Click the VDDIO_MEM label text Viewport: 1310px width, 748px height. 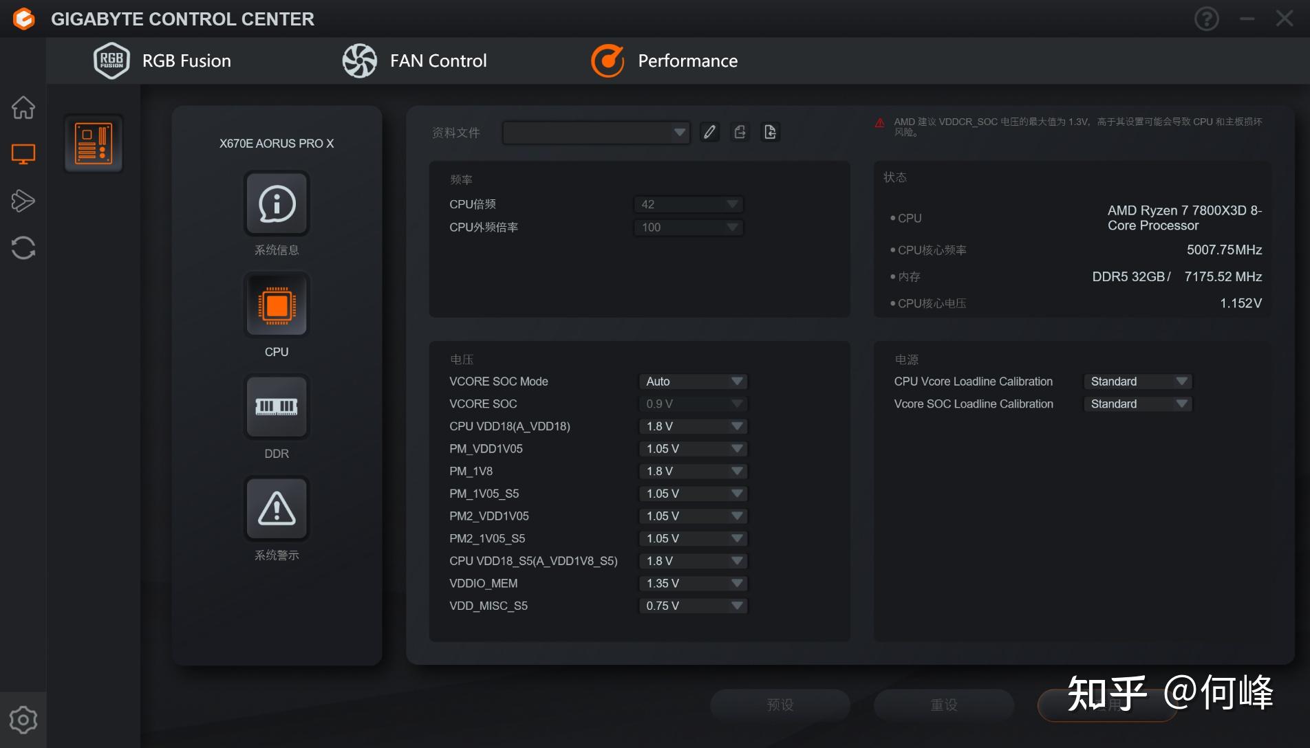[483, 584]
